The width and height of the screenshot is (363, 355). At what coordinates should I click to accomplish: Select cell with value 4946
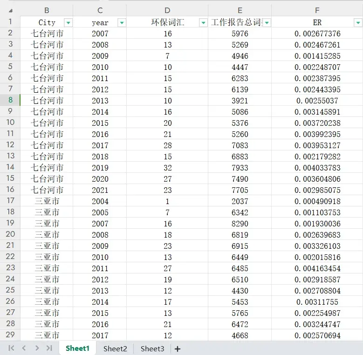click(240, 56)
